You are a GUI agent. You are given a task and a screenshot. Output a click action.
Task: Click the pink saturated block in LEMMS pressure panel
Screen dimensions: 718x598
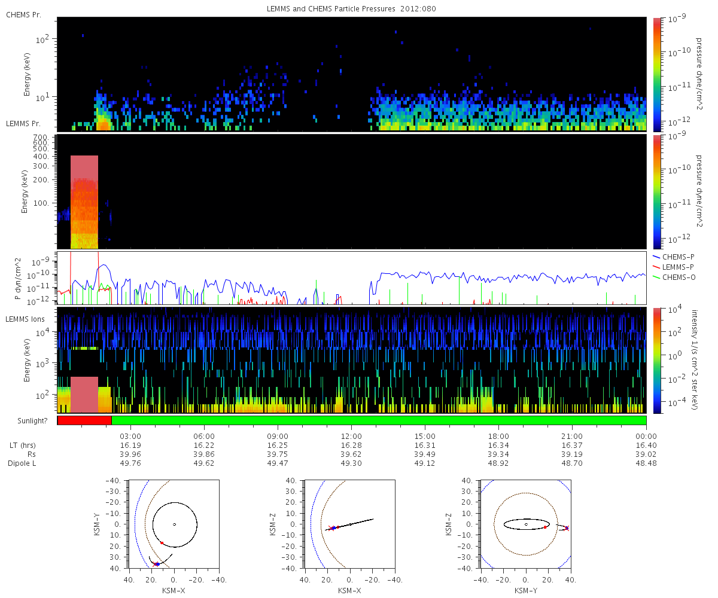coord(84,202)
